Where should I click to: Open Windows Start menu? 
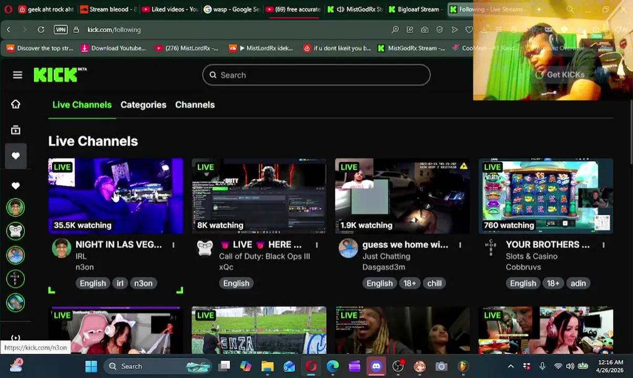point(91,366)
